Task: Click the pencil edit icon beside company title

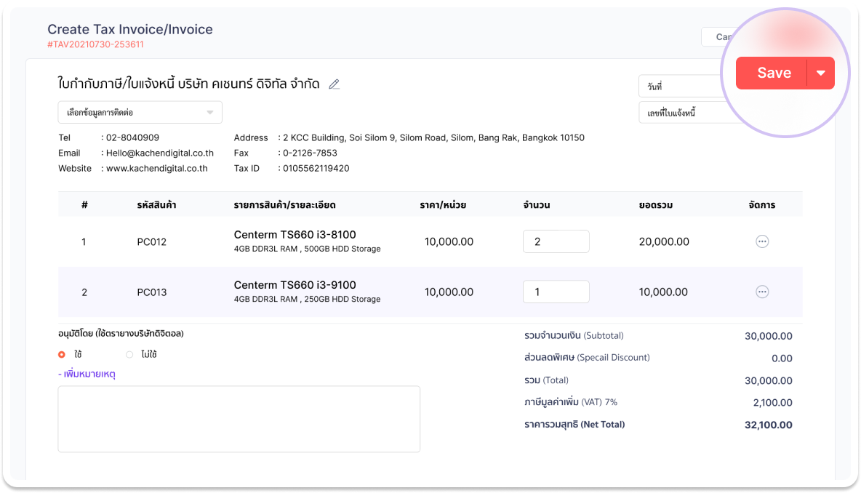Action: 334,84
